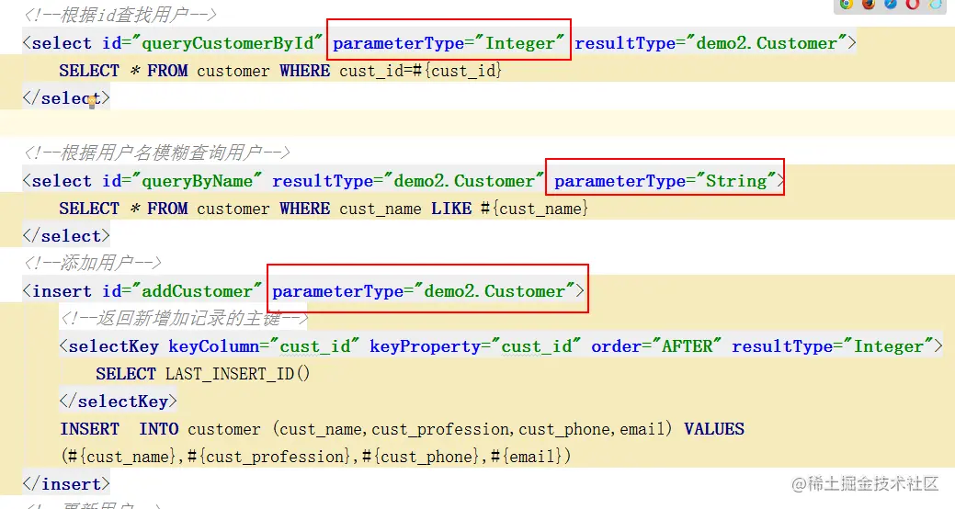Click order="AFTER" attribute
Viewport: 955px width, 509px height.
coord(656,346)
